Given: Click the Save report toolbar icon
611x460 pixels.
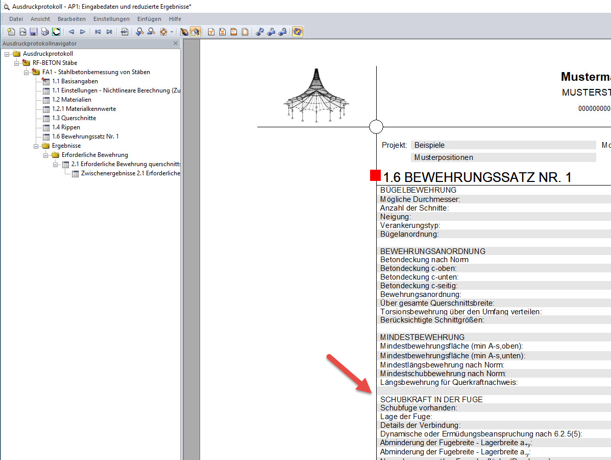Looking at the screenshot, I should click(33, 31).
